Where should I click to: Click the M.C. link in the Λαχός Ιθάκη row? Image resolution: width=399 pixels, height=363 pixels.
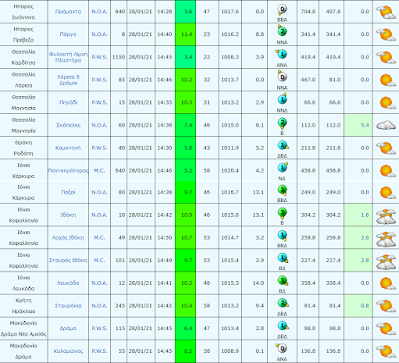[x=99, y=238]
